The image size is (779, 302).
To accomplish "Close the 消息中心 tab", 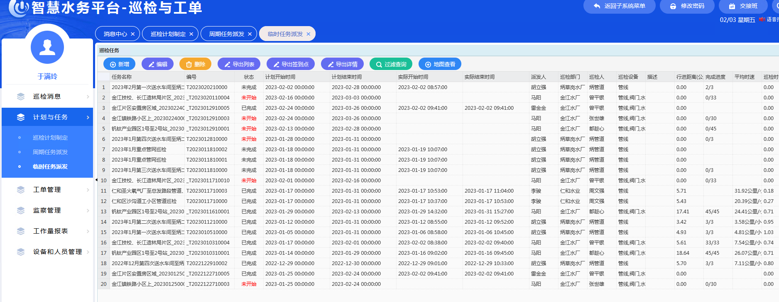I will tap(133, 34).
